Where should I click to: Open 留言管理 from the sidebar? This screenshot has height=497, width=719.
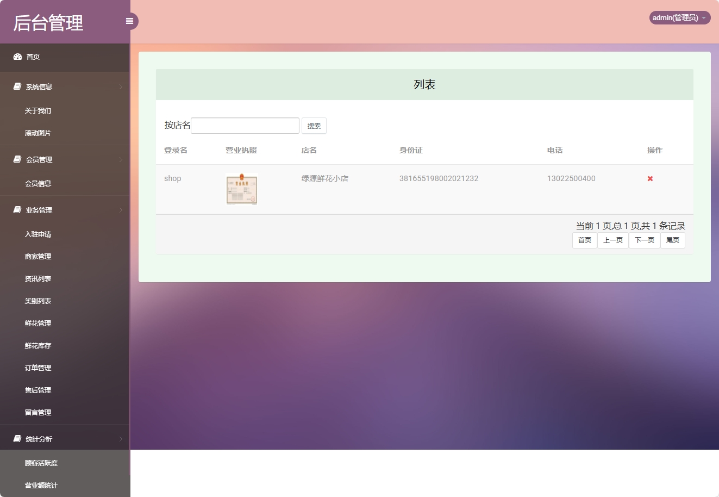pos(37,412)
